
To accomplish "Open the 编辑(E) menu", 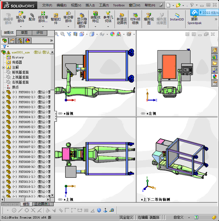I will [x=61, y=5].
